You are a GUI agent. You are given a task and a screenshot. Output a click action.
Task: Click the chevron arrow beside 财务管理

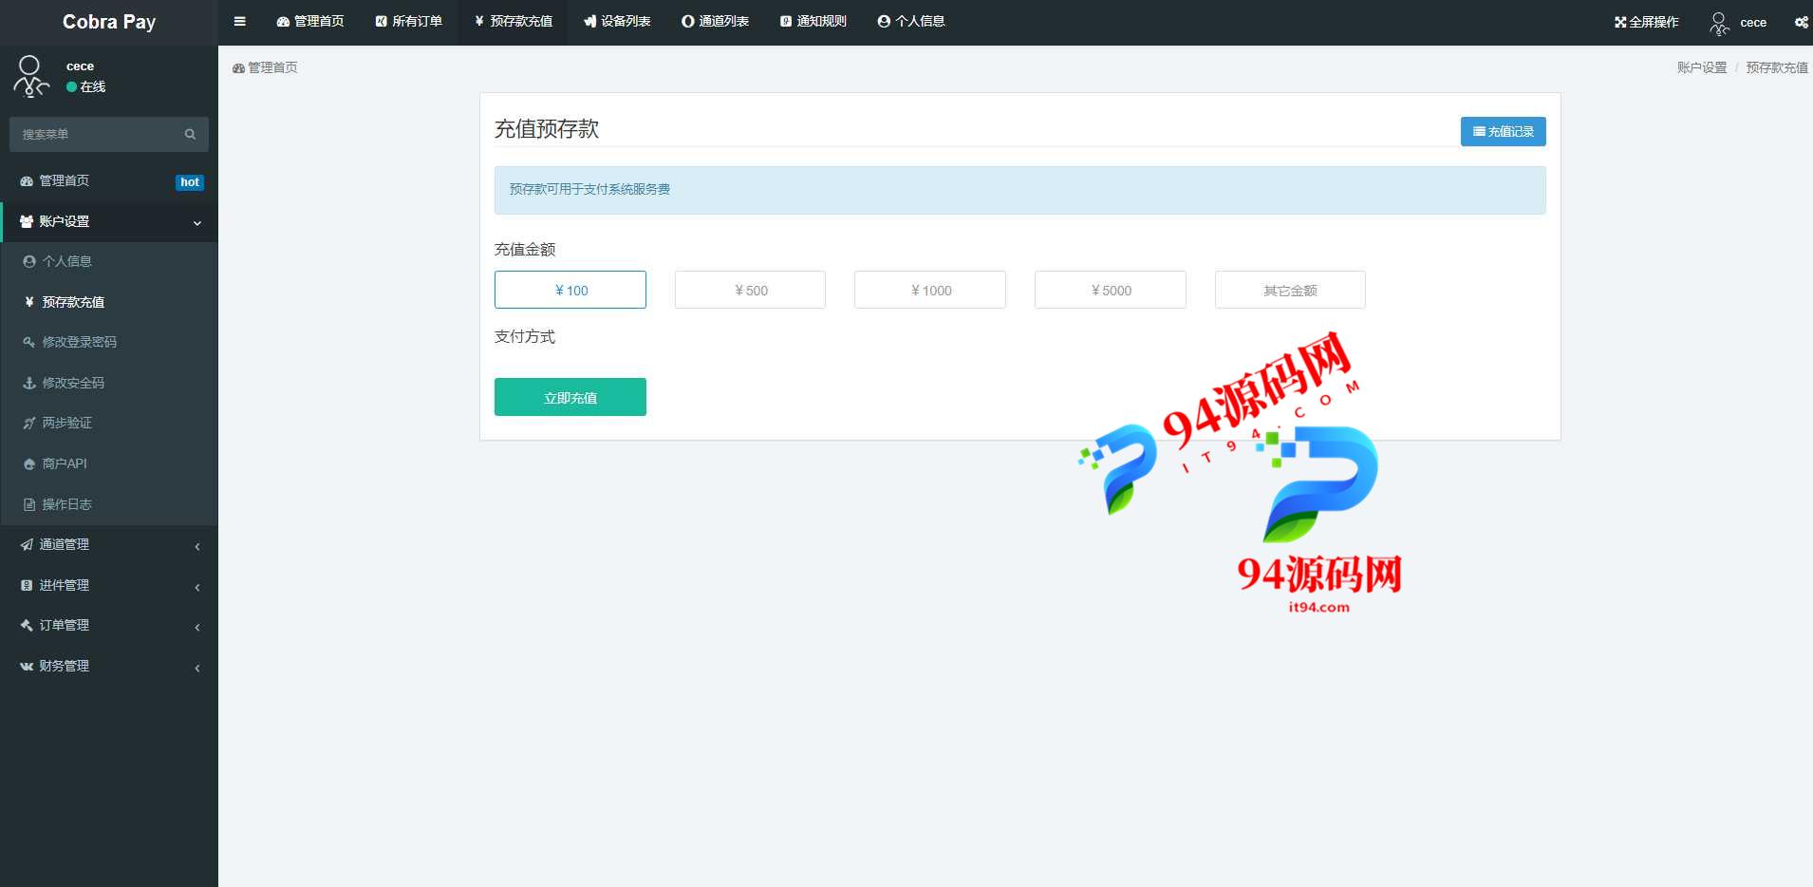197,668
